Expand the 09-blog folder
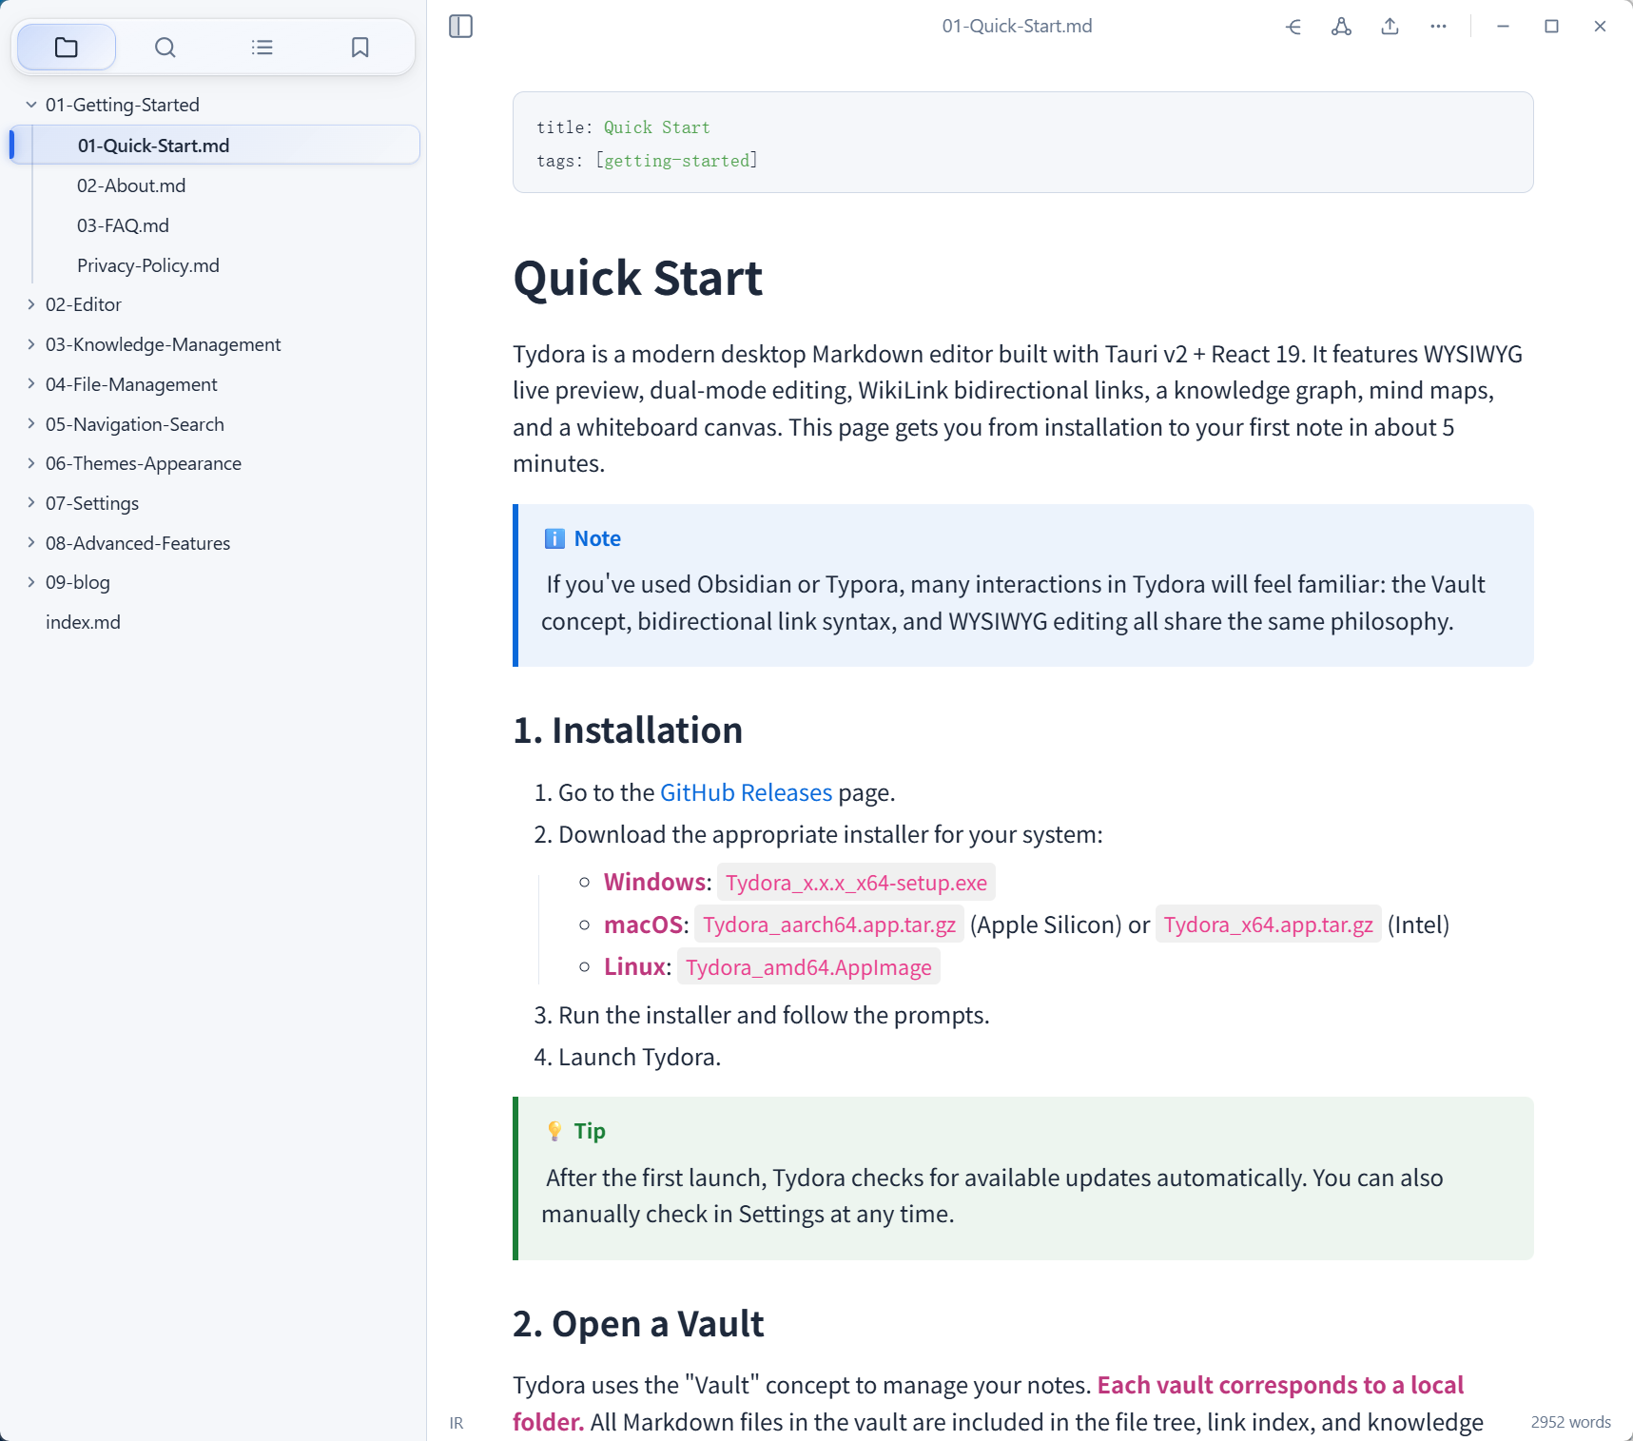Image resolution: width=1633 pixels, height=1441 pixels. pos(30,582)
